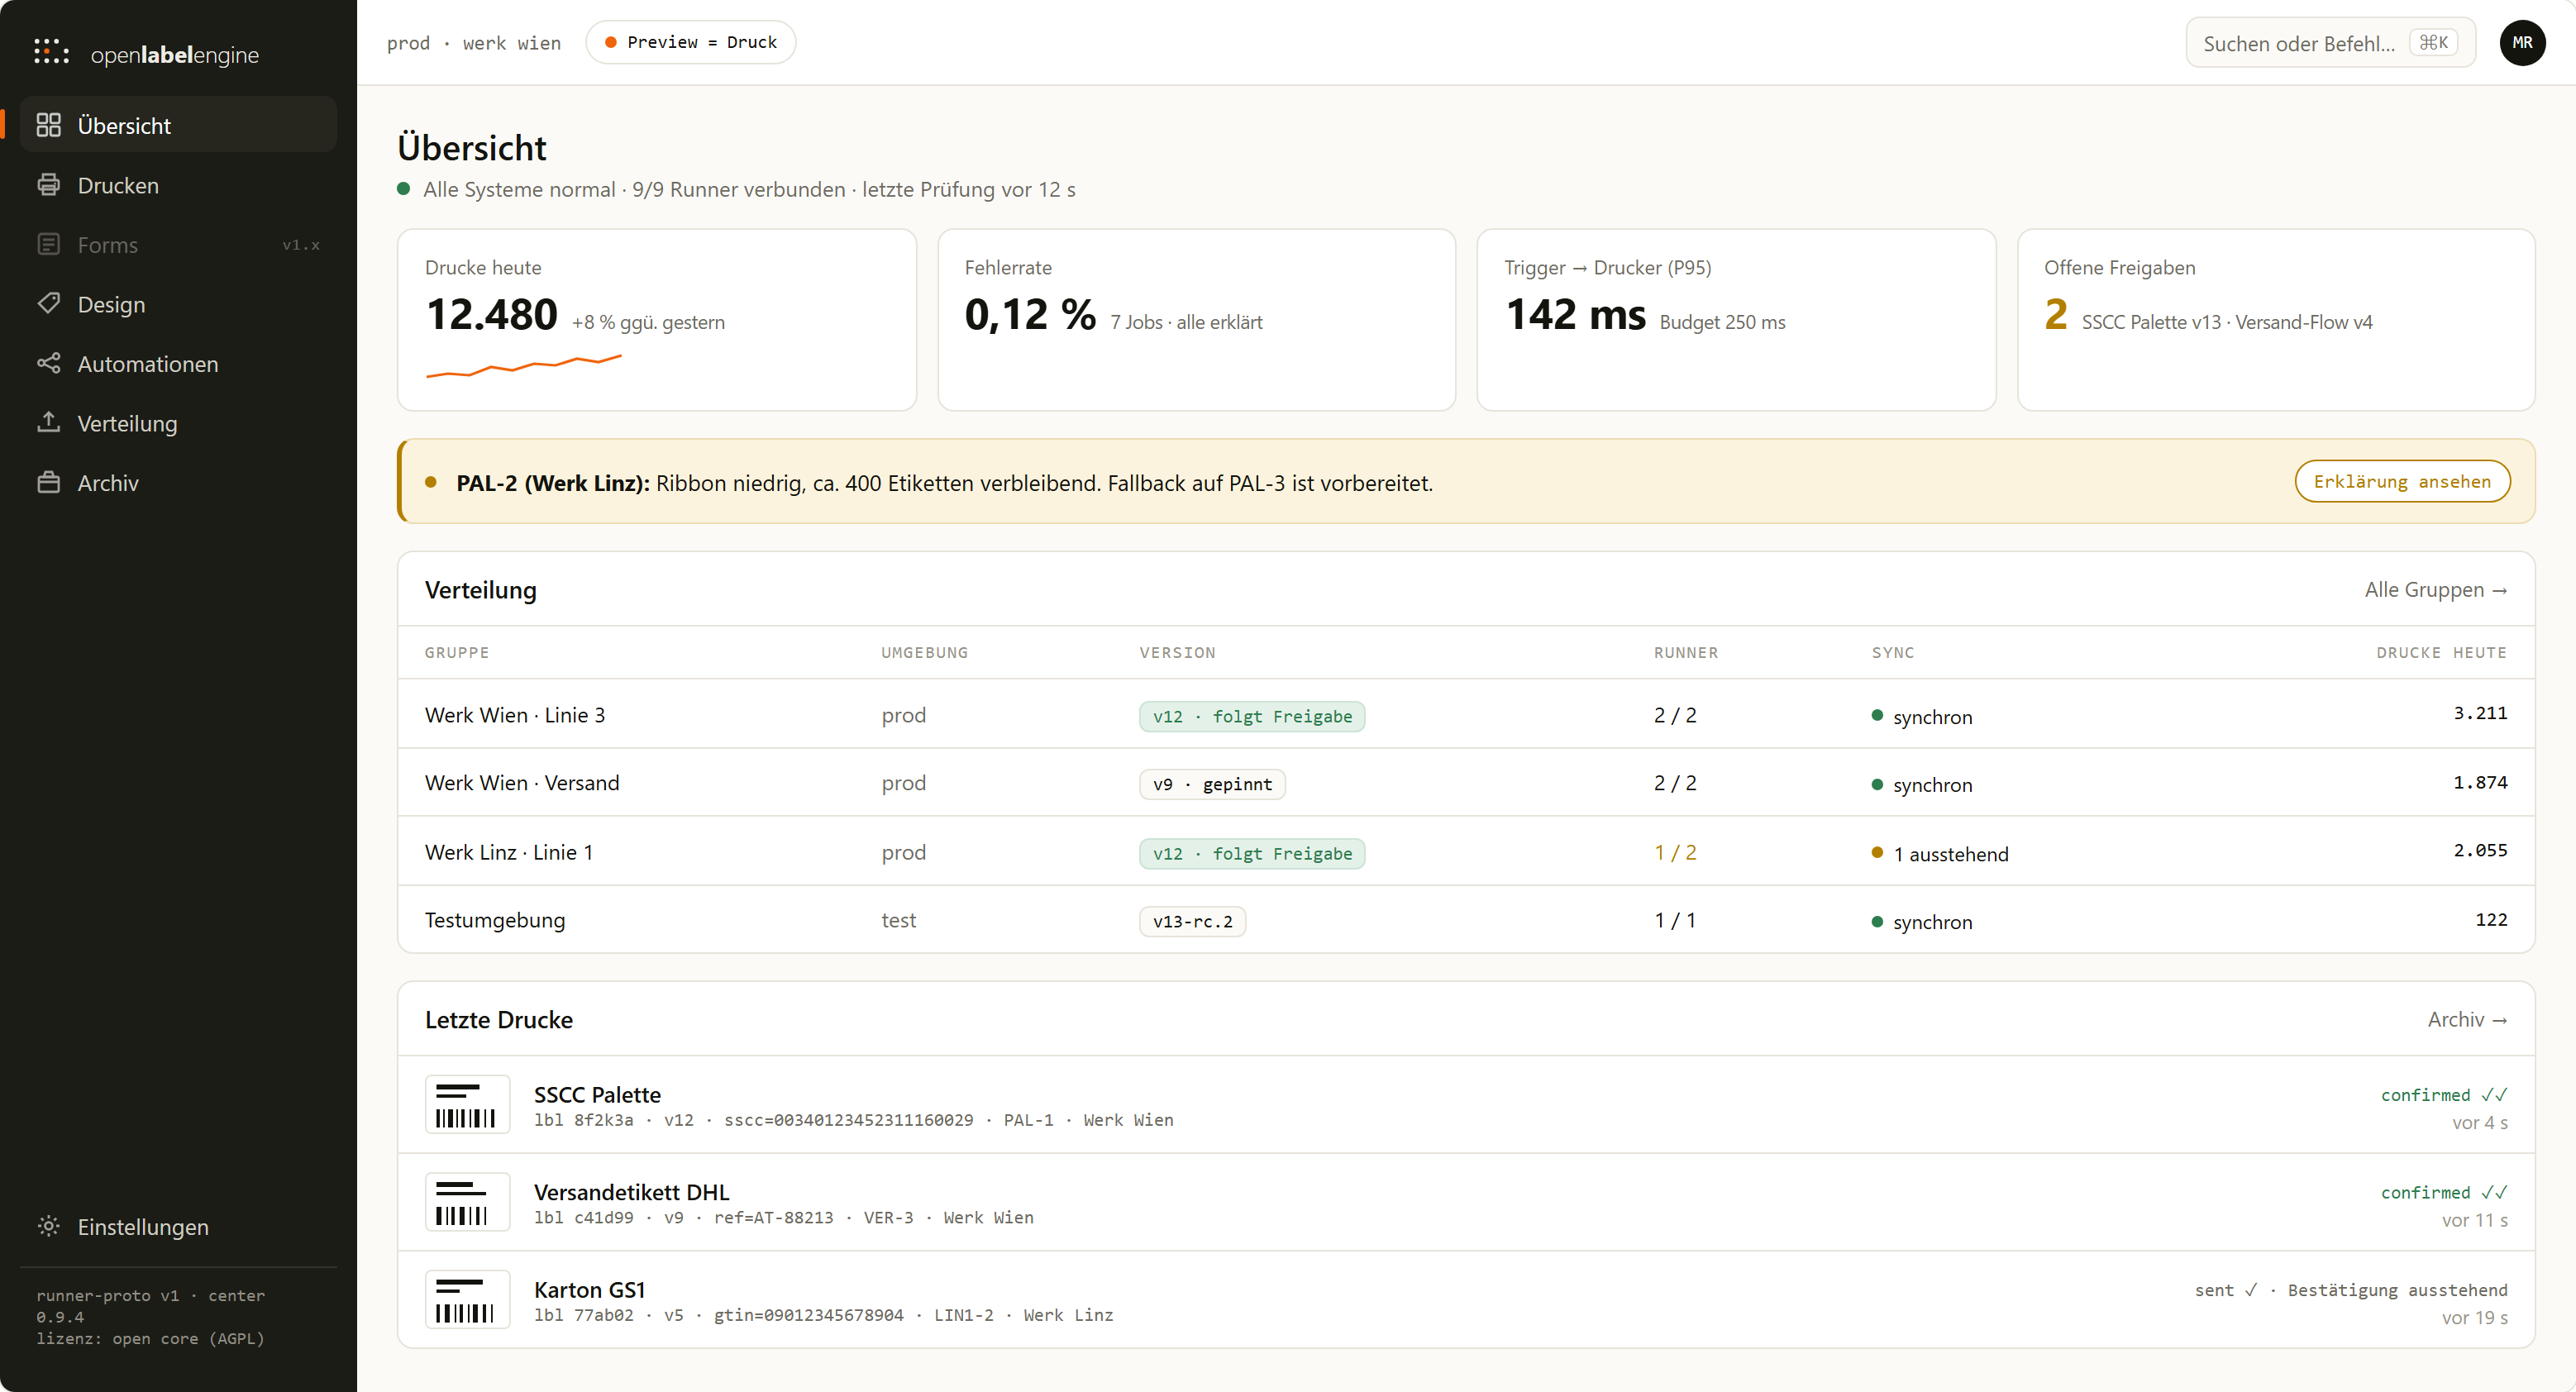Click the Drucken printer icon

pos(48,185)
